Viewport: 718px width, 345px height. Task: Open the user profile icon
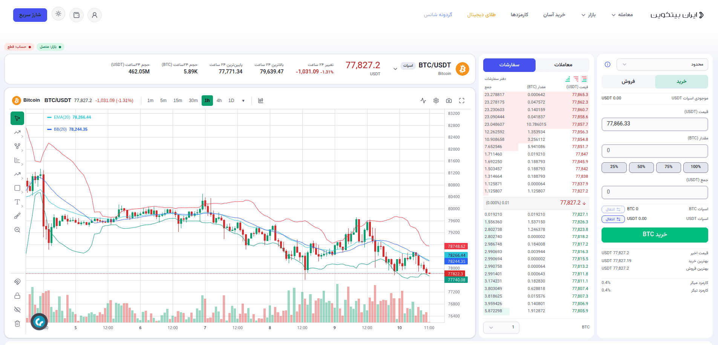click(x=95, y=15)
